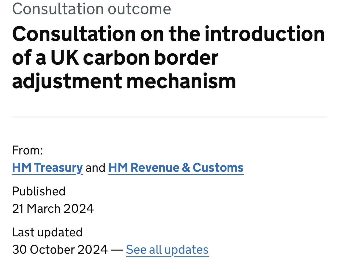
Task: Open the HM Treasury link
Action: pyautogui.click(x=47, y=168)
